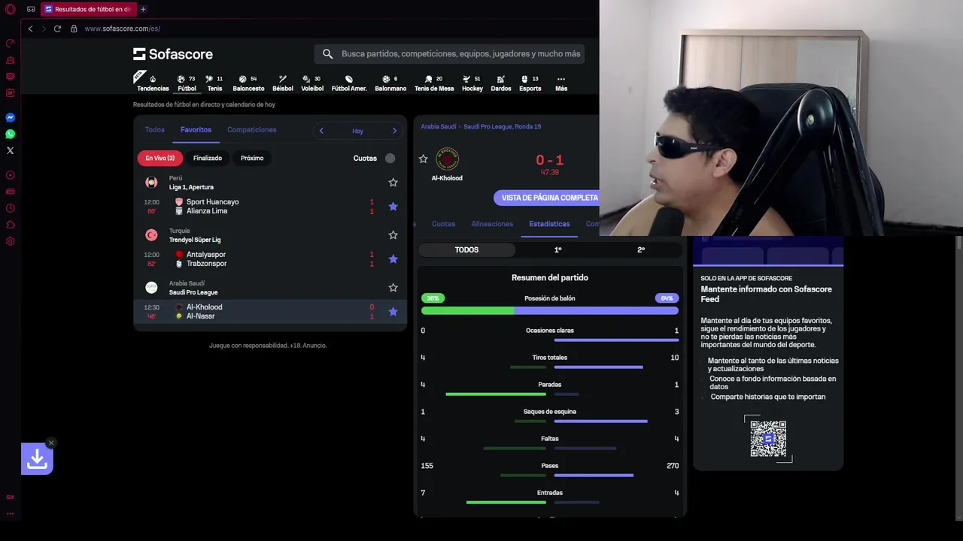This screenshot has height=541, width=963.
Task: Show 1º half statistics
Action: click(x=557, y=249)
